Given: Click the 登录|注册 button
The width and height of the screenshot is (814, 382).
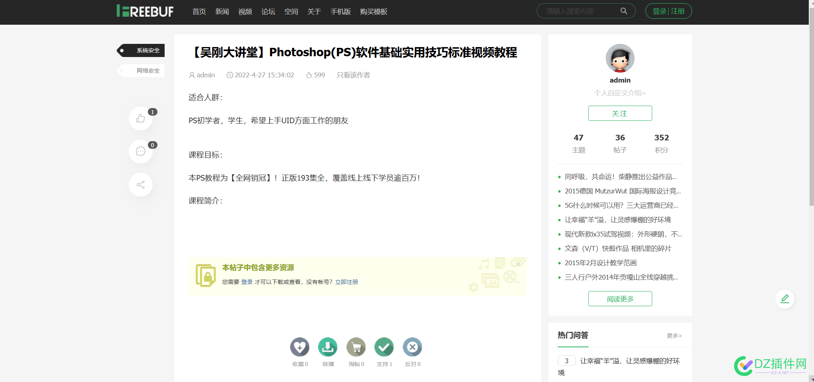Looking at the screenshot, I should point(669,11).
